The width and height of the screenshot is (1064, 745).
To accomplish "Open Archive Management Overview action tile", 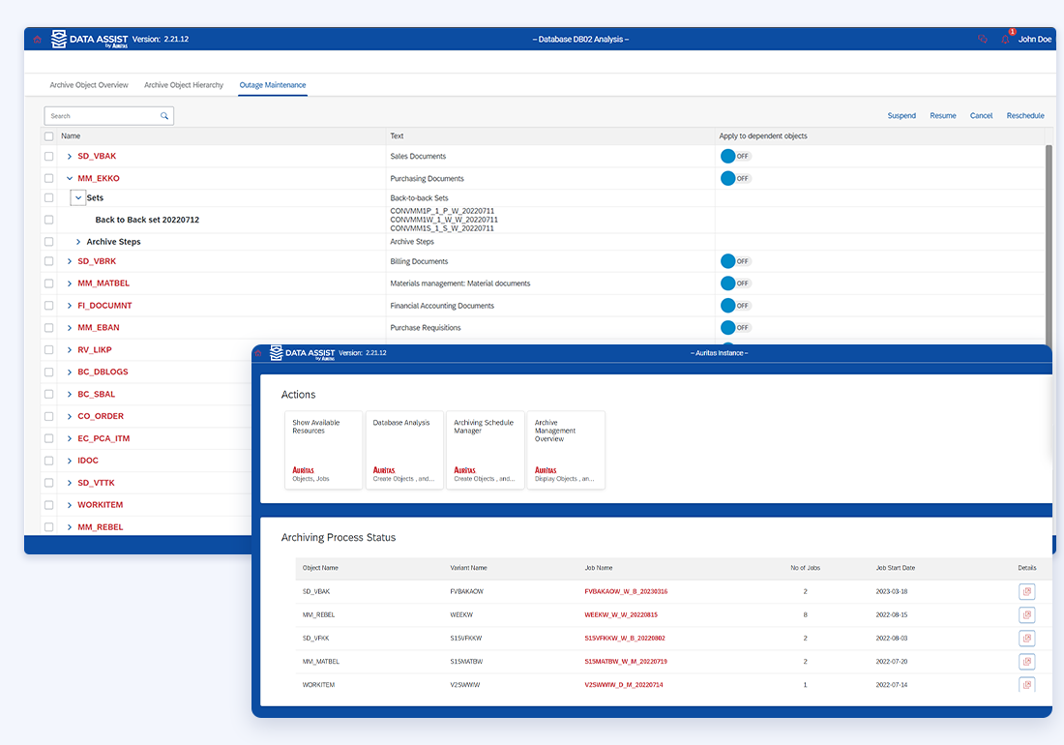I will (x=565, y=450).
